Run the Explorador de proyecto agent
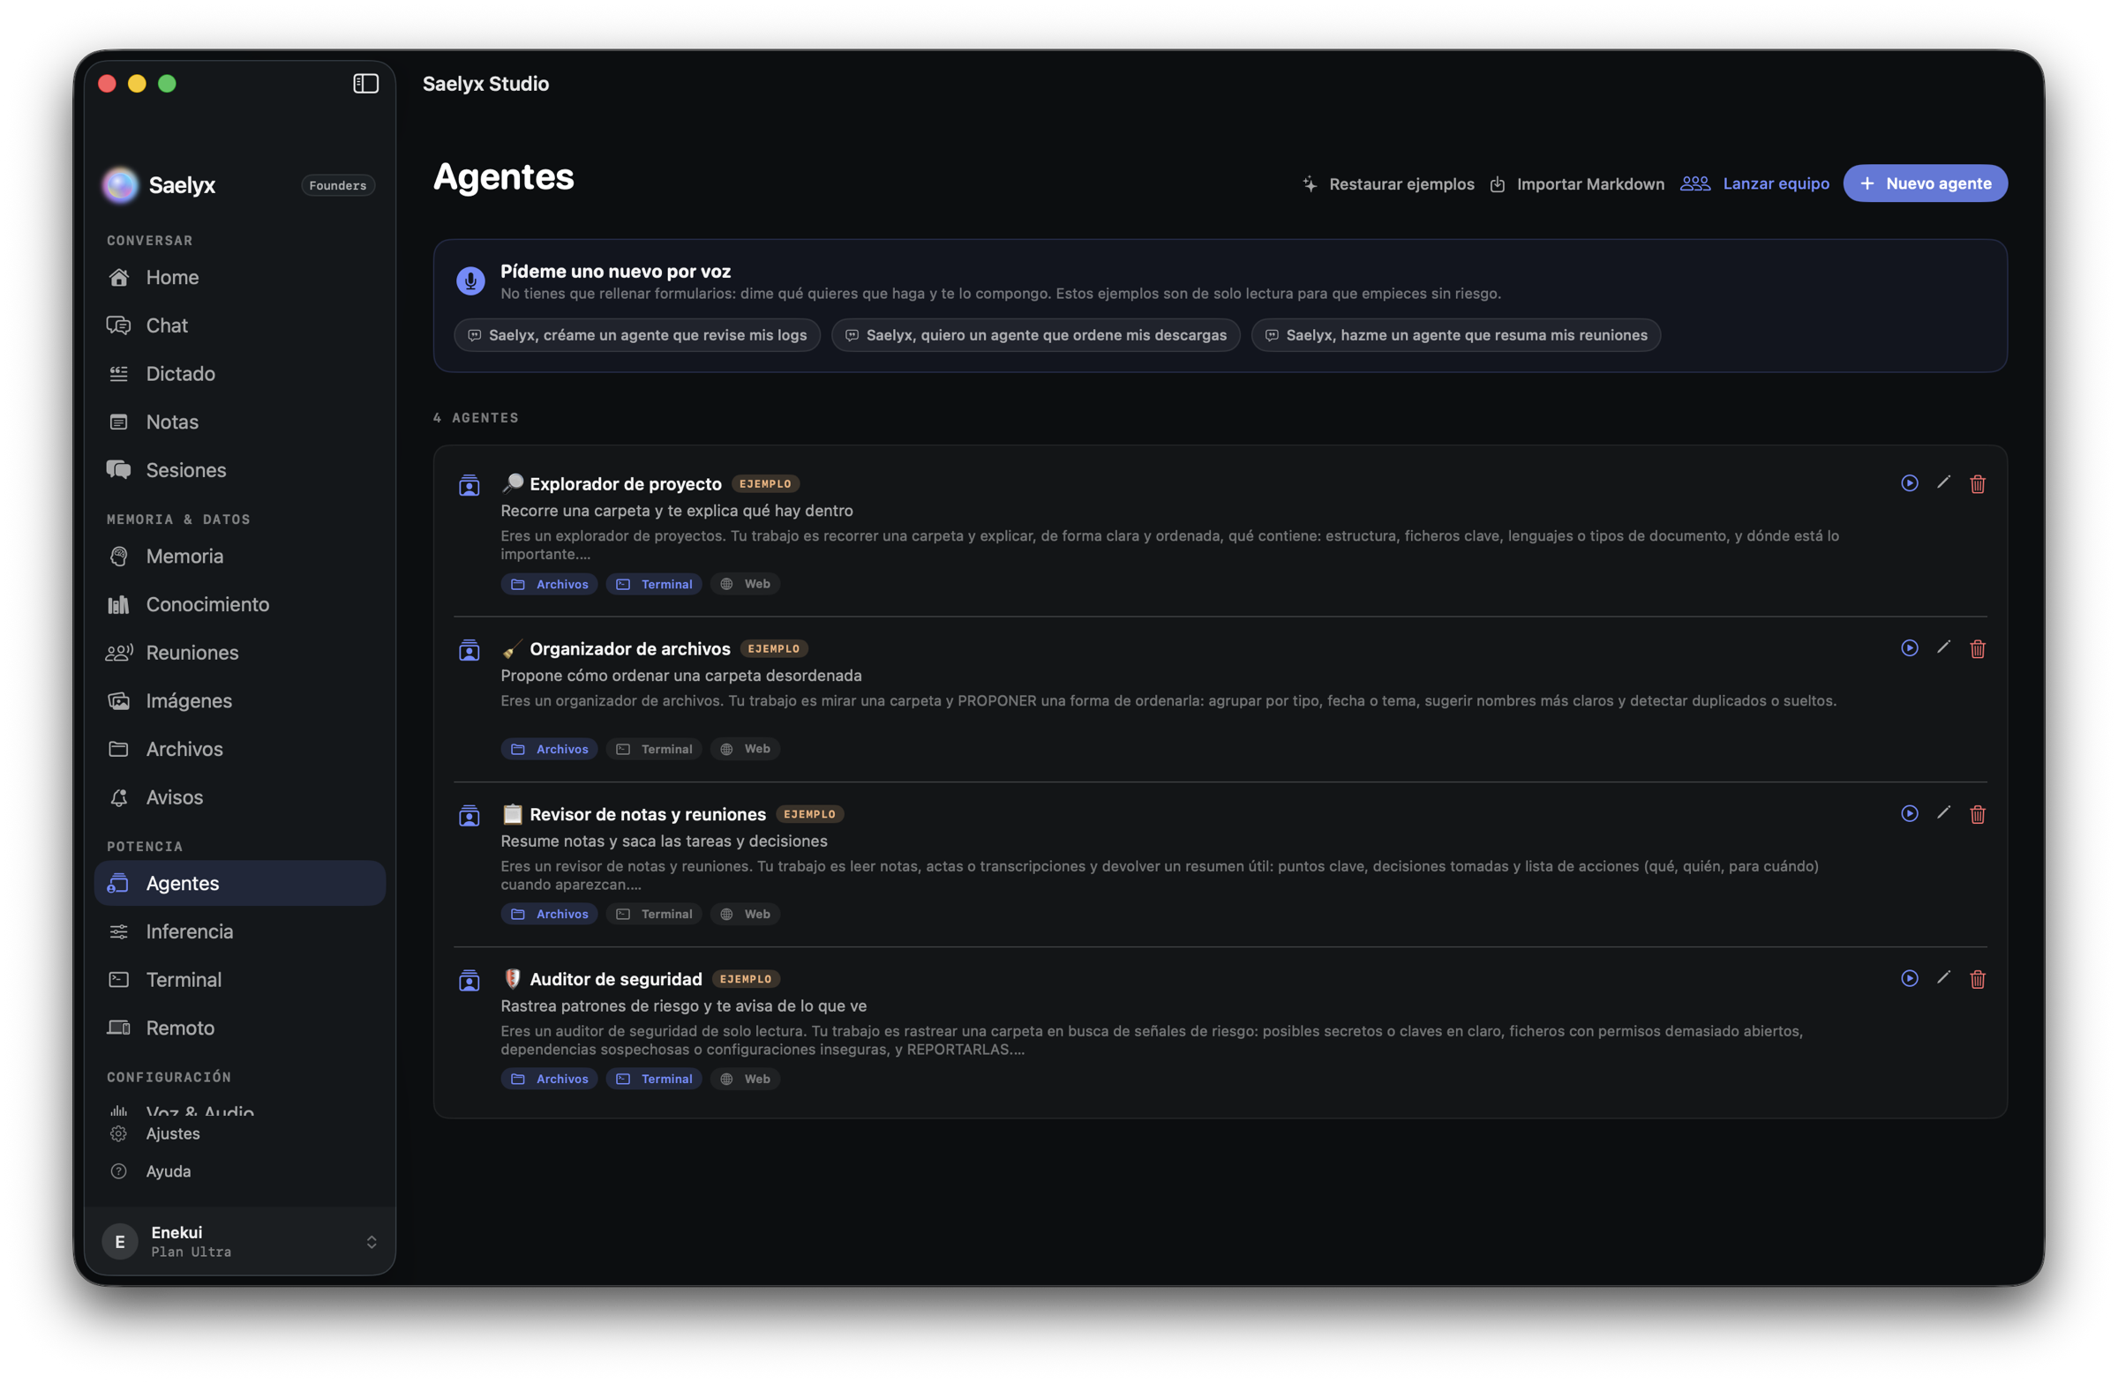The width and height of the screenshot is (2118, 1383). [x=1909, y=483]
